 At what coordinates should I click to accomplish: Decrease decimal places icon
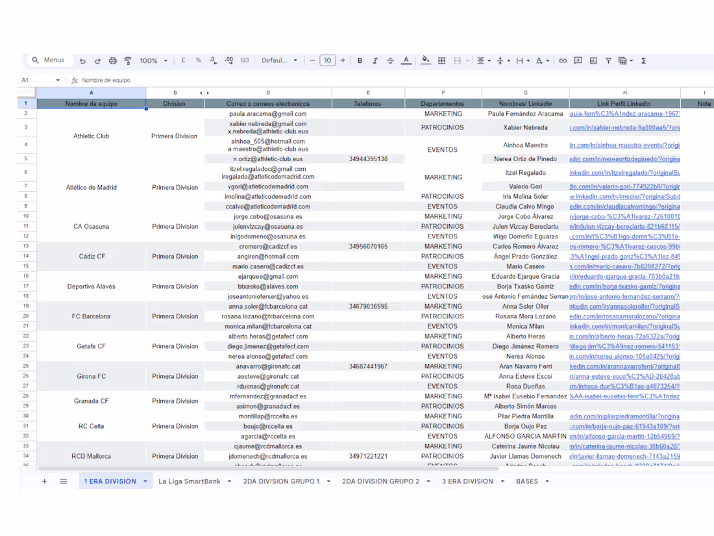point(214,60)
